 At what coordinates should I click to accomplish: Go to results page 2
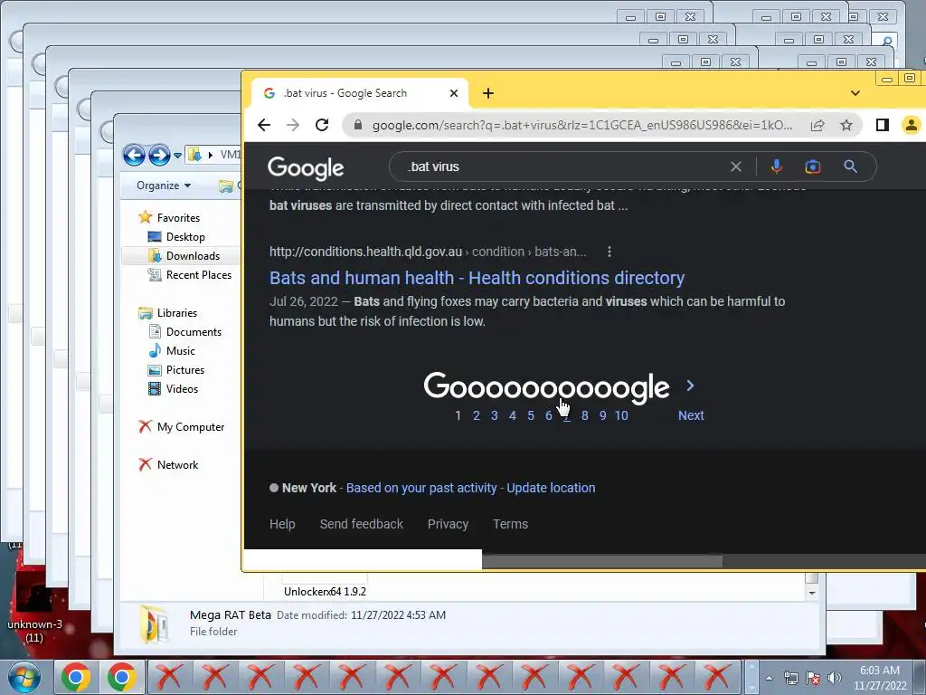(x=476, y=415)
